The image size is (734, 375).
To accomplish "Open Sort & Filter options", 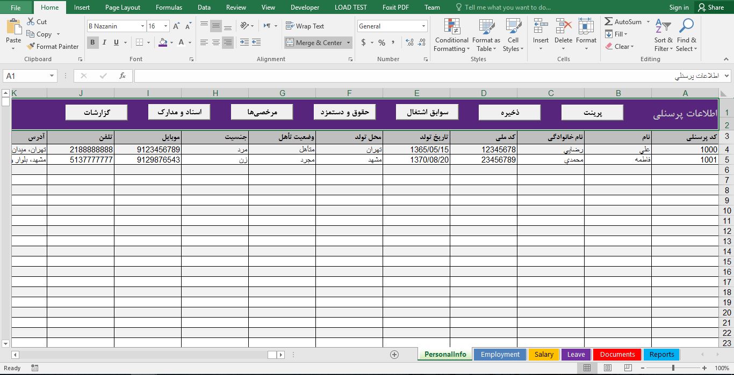I will [663, 36].
